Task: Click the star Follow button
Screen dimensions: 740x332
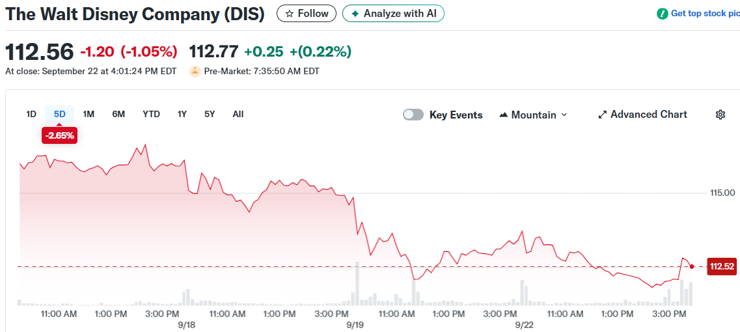Action: (307, 13)
